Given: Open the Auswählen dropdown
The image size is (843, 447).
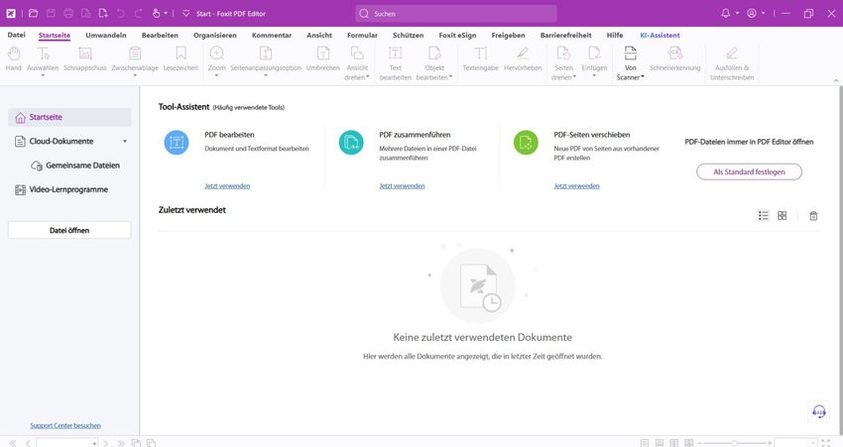Looking at the screenshot, I should tap(43, 75).
